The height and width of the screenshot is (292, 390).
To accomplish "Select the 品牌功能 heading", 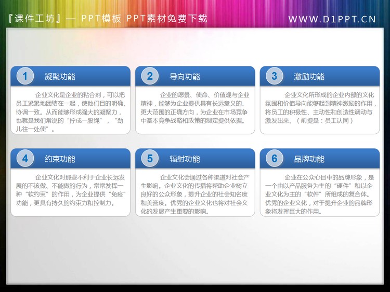I will (x=309, y=159).
